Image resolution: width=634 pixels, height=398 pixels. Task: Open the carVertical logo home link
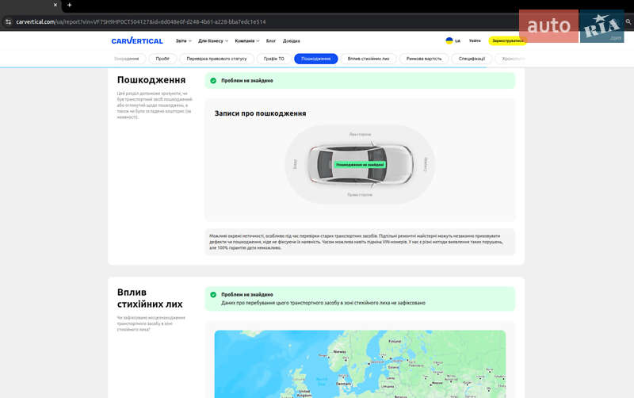point(137,41)
